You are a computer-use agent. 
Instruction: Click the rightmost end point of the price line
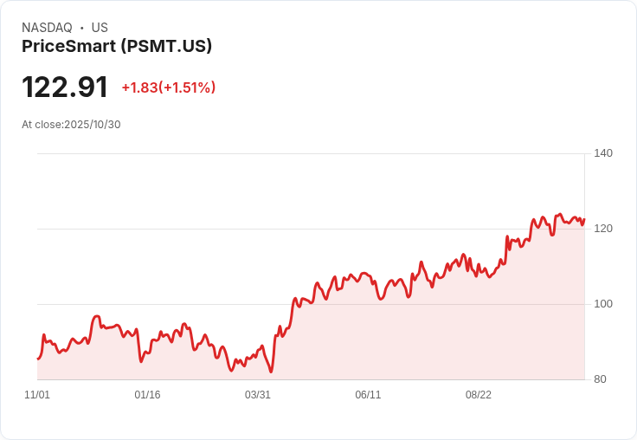584,220
